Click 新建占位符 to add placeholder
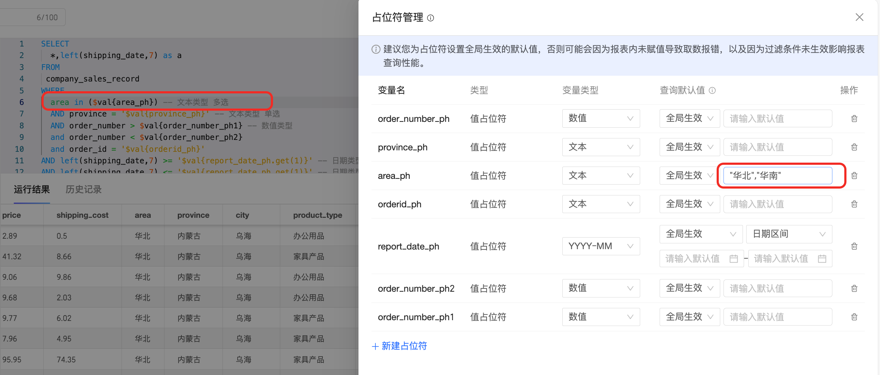Screen dimensions: 880x375 [400, 346]
